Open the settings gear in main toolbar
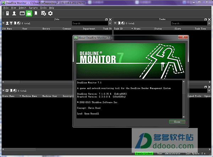213x157 pixels. (x=50, y=13)
